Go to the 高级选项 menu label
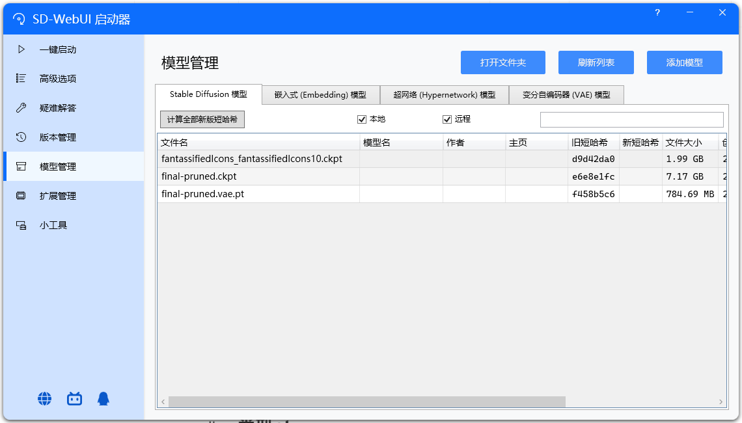Viewport: 742px width, 423px height. 58,79
